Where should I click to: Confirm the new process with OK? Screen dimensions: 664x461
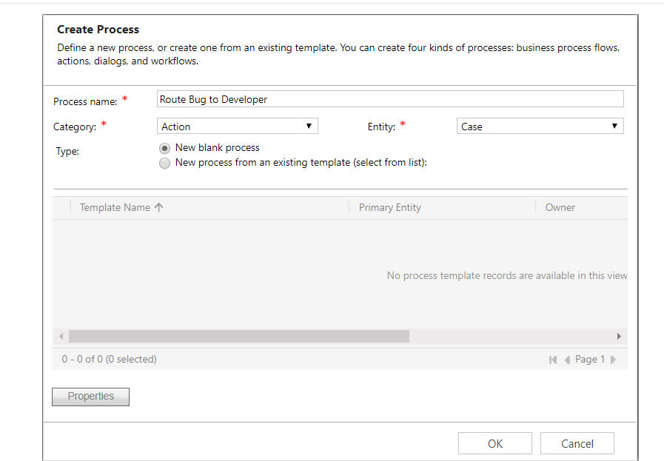494,444
